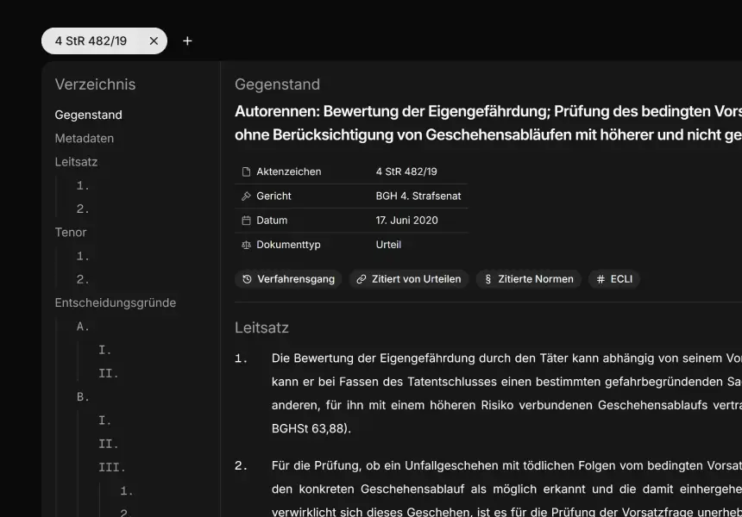Select section A. under Entscheidungsgründe

[83, 327]
